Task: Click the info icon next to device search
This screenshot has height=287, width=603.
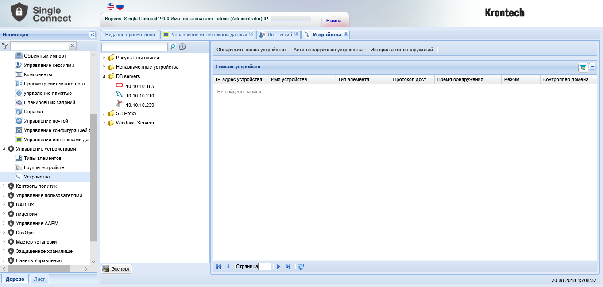Action: click(x=182, y=47)
